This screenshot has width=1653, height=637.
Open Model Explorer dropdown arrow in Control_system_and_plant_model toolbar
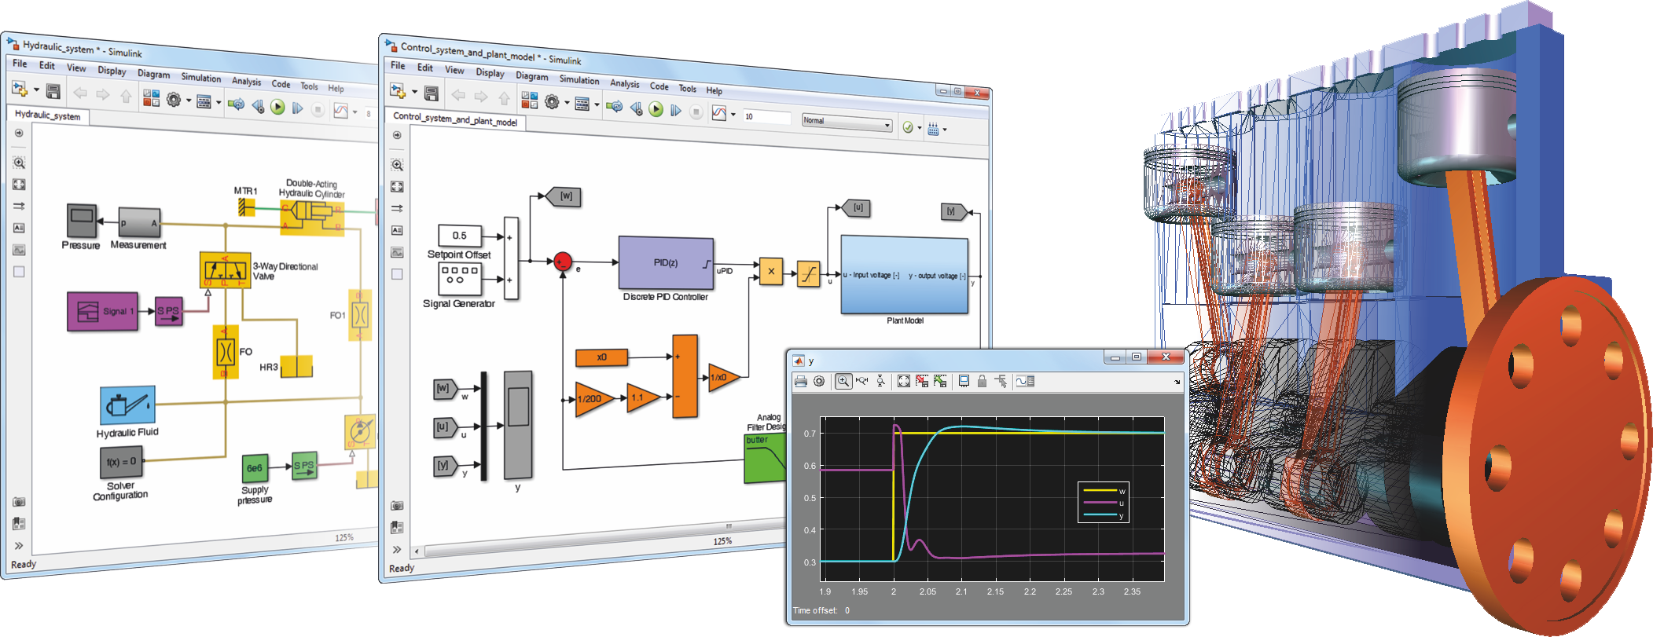597,104
